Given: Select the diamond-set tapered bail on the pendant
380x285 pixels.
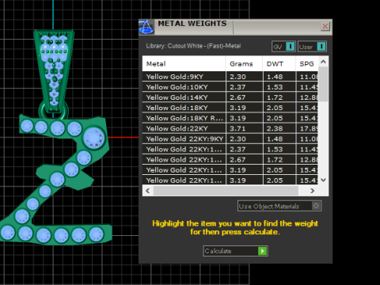Looking at the screenshot, I should [x=54, y=71].
